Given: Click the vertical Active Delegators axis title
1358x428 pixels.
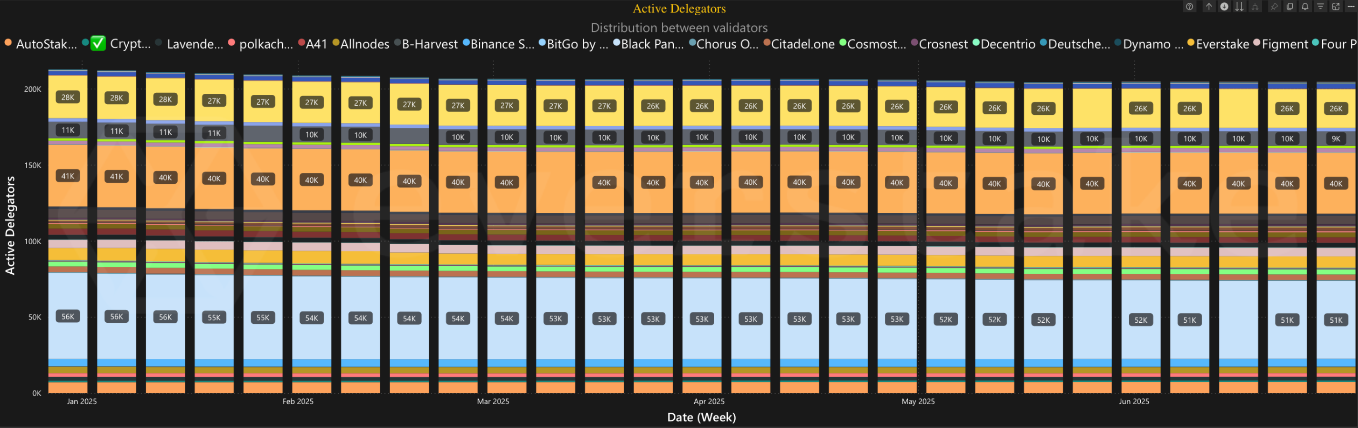Looking at the screenshot, I should click(x=10, y=225).
